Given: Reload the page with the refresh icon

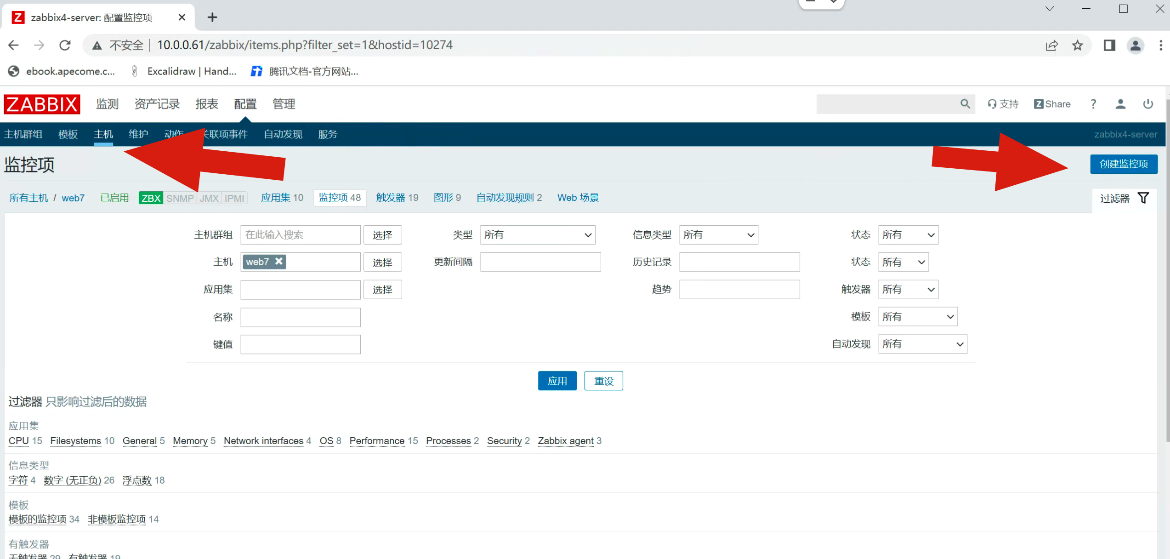Looking at the screenshot, I should tap(65, 45).
